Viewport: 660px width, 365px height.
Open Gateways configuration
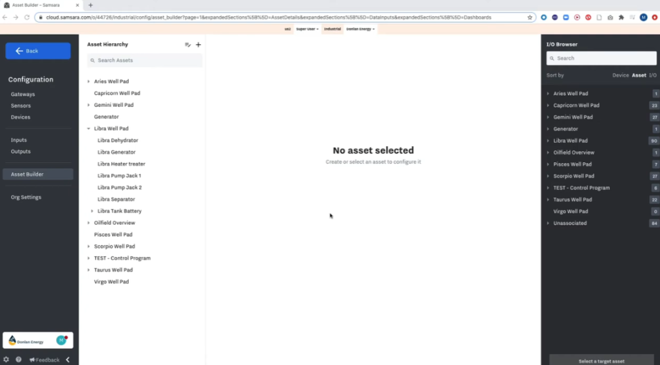(x=23, y=94)
